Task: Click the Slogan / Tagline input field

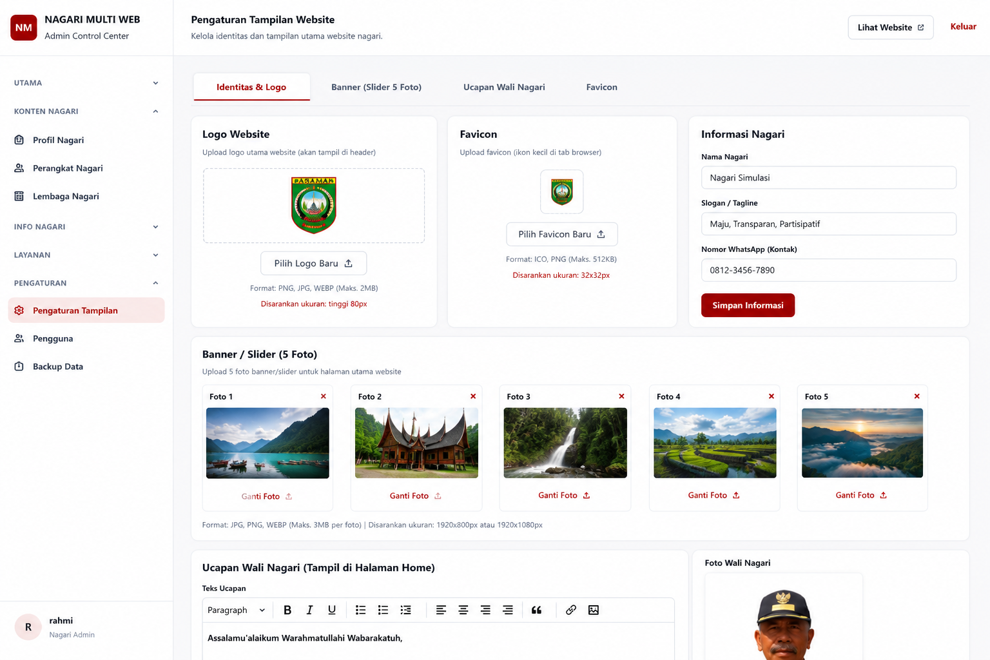Action: [x=829, y=224]
